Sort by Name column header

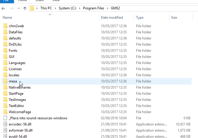[50, 18]
